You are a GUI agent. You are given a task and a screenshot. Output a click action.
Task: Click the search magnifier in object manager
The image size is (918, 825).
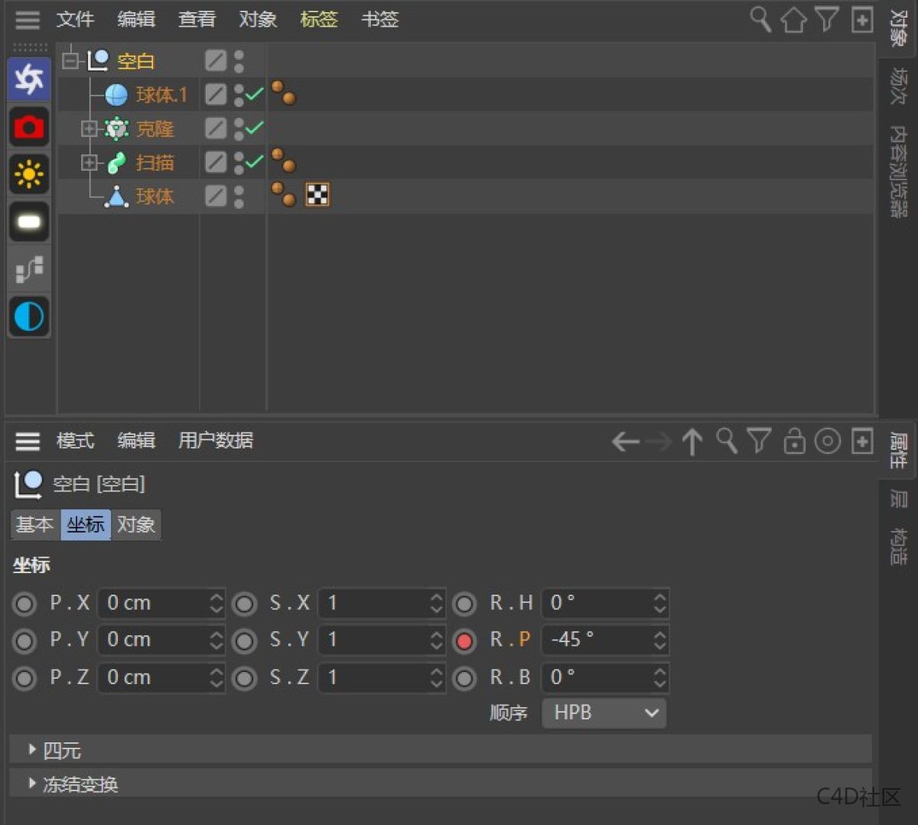(760, 19)
